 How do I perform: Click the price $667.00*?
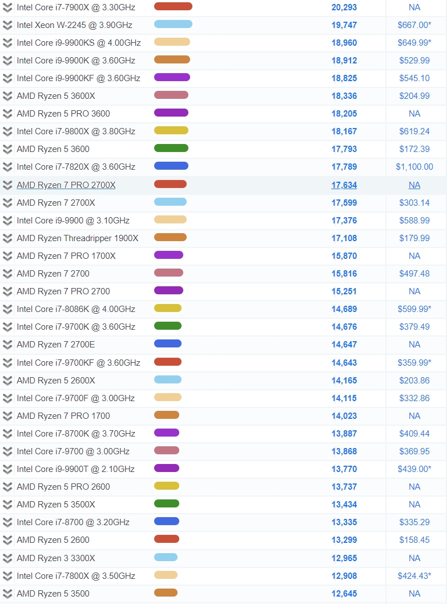pyautogui.click(x=414, y=25)
